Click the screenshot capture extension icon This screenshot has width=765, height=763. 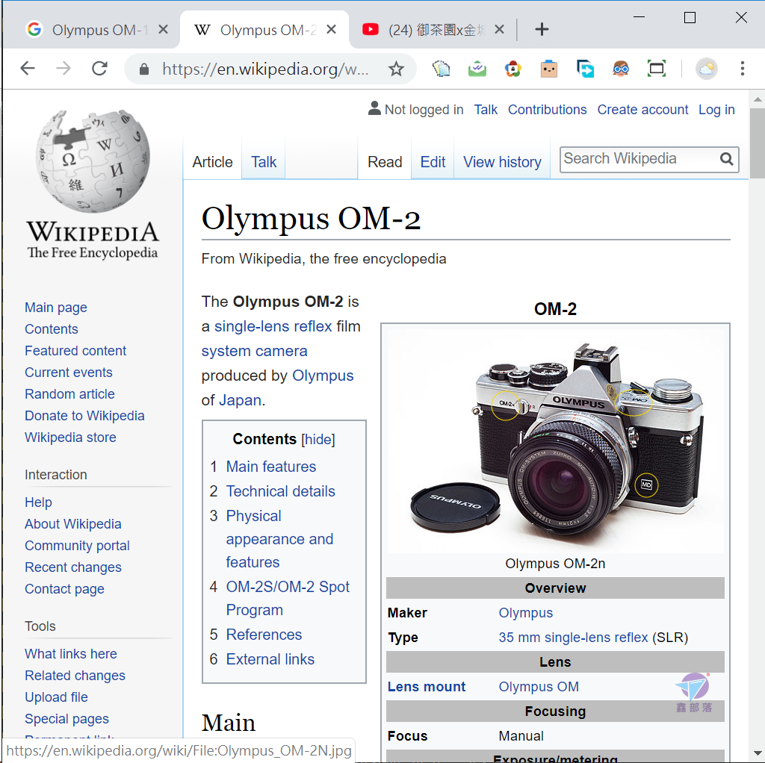click(x=657, y=69)
